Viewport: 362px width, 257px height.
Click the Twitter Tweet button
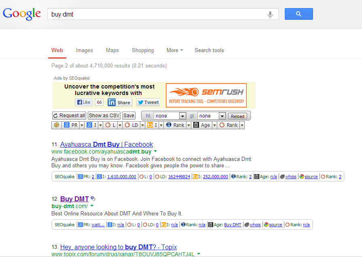pos(148,102)
